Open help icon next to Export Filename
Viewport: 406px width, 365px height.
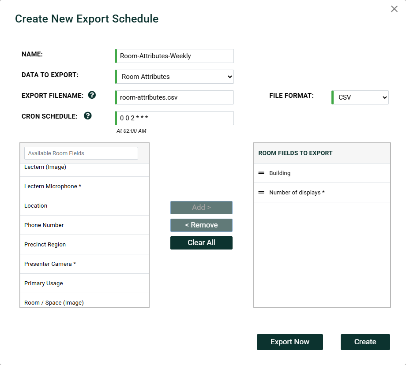coord(92,95)
